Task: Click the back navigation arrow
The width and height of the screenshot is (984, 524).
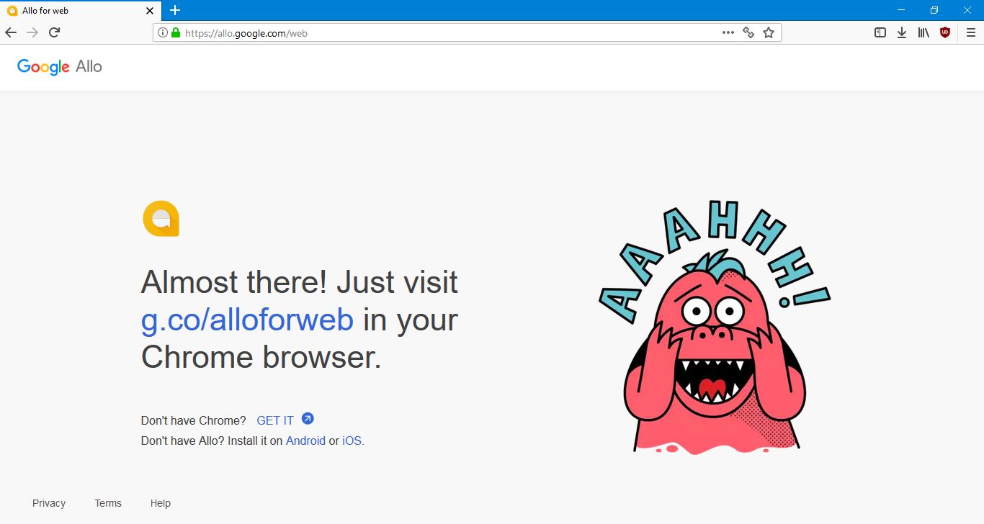Action: coord(10,32)
